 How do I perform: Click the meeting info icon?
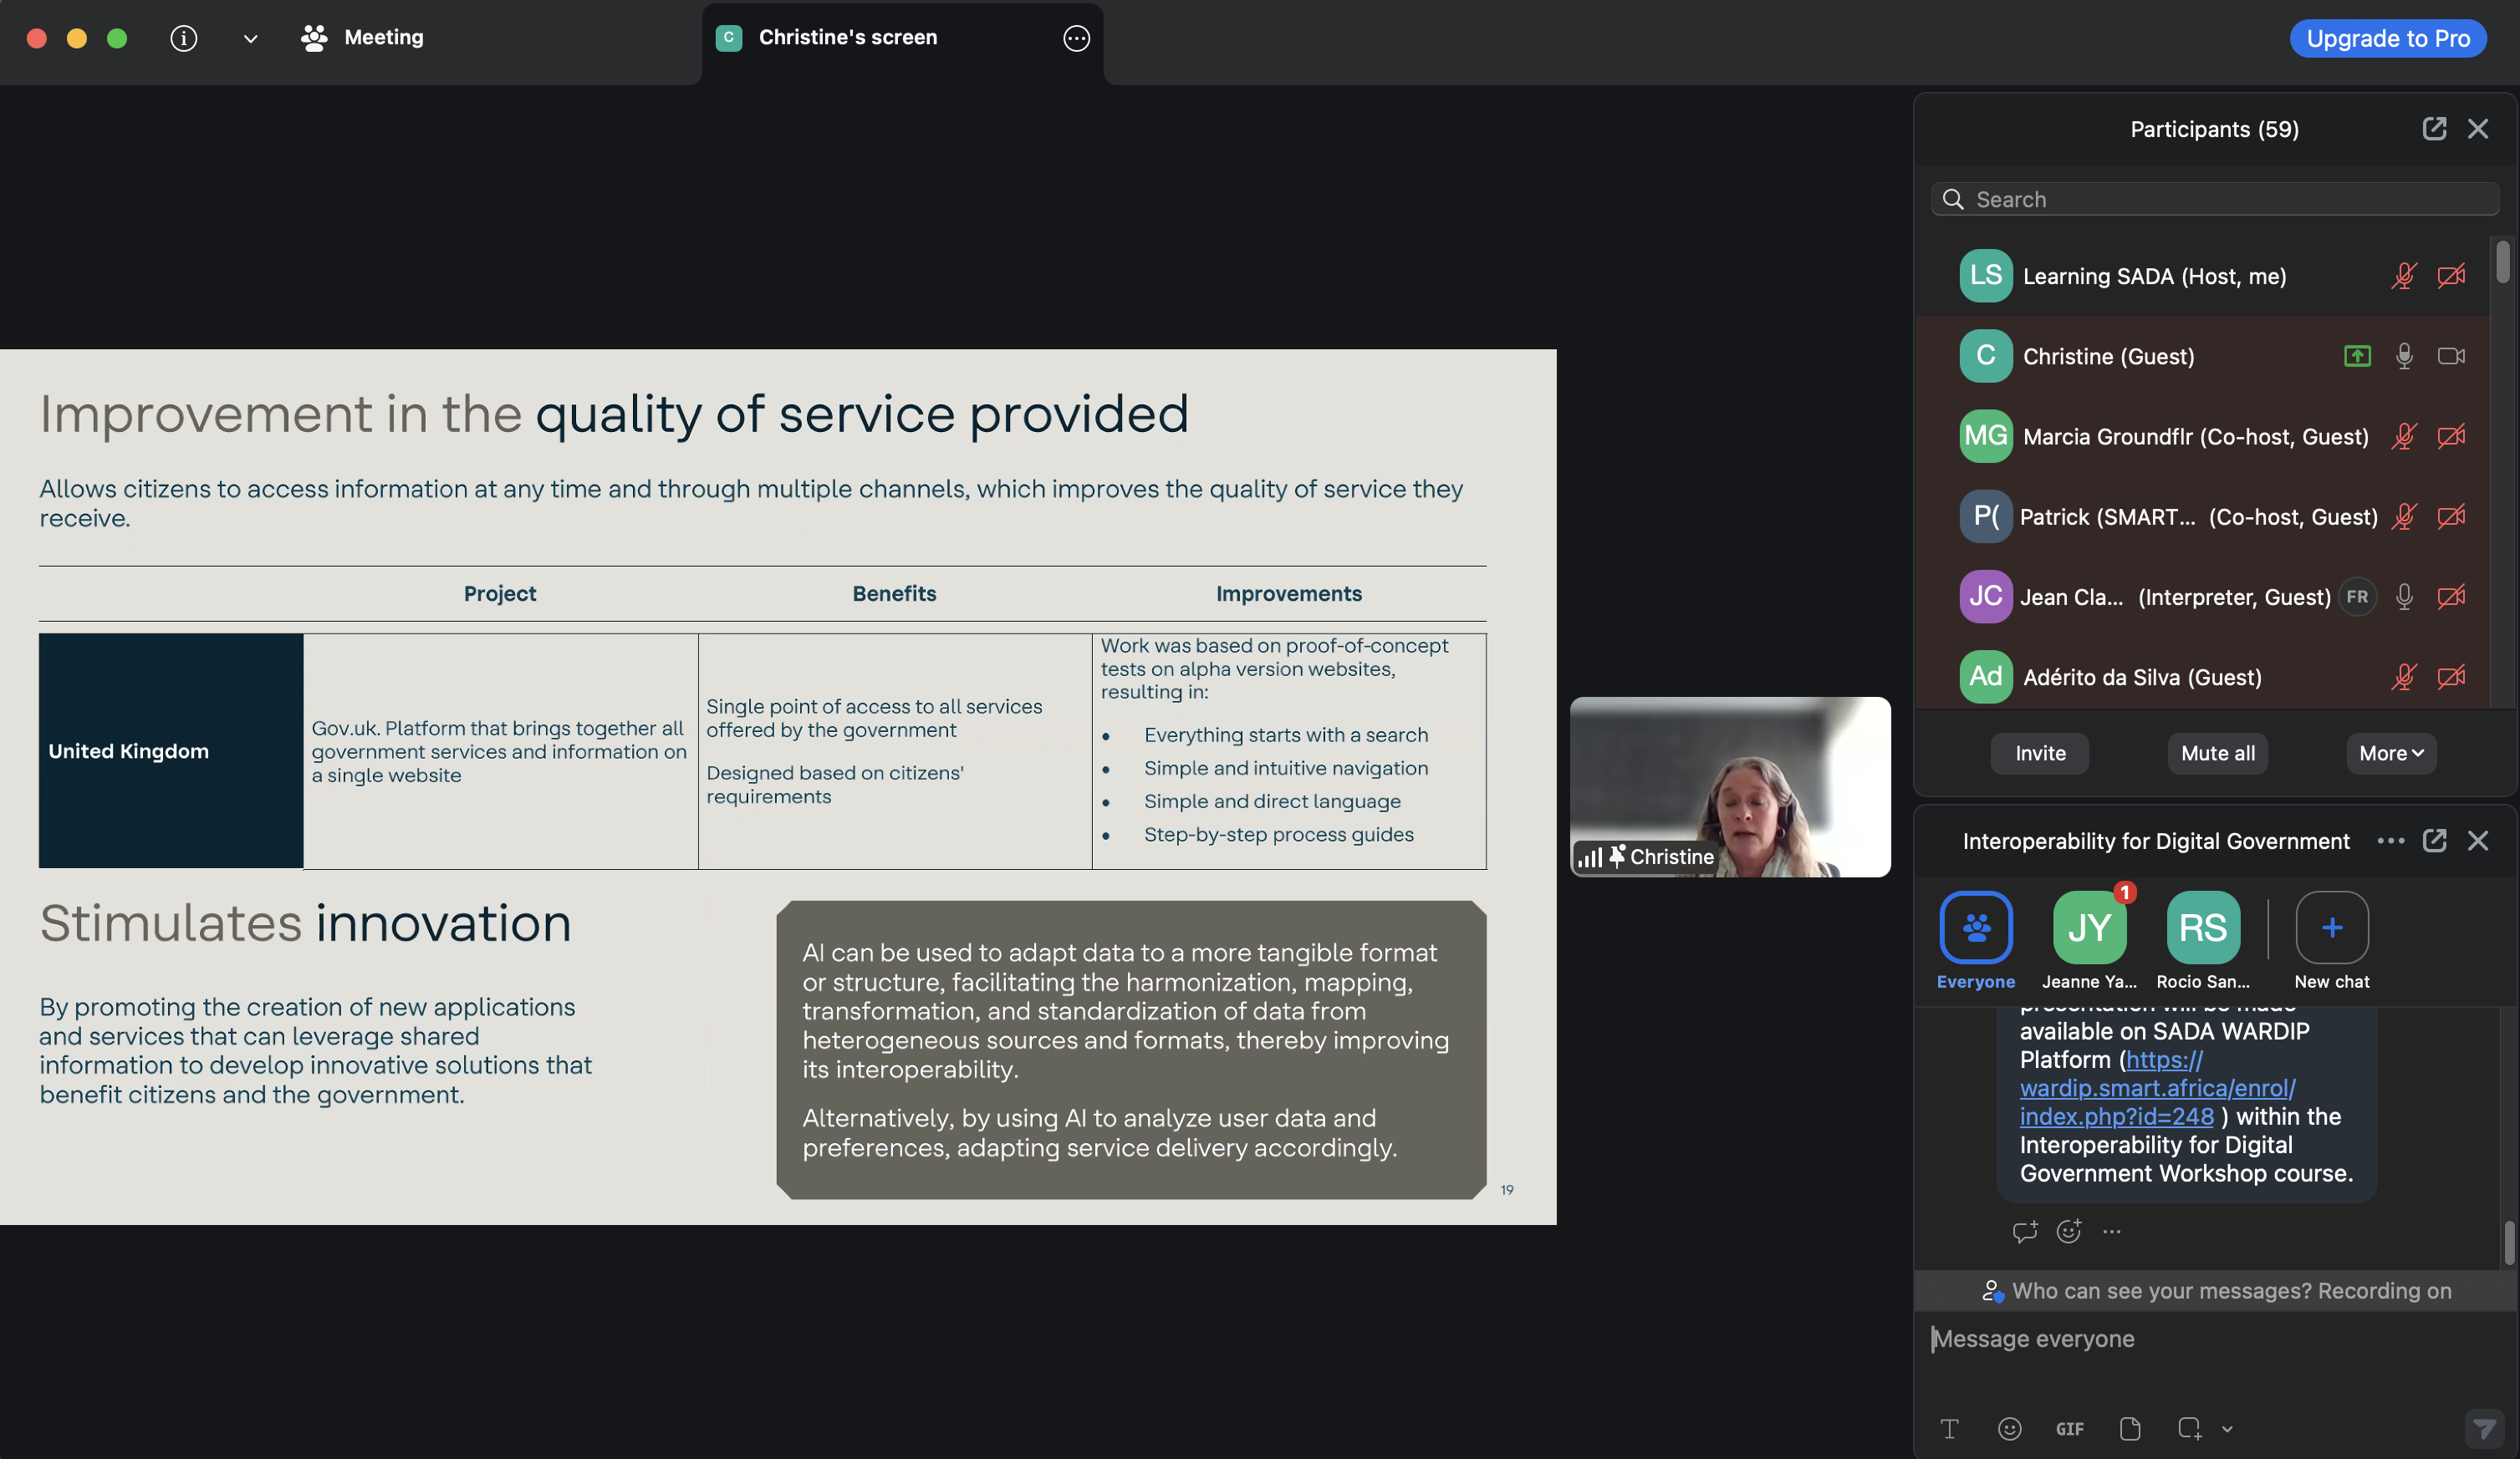point(183,38)
